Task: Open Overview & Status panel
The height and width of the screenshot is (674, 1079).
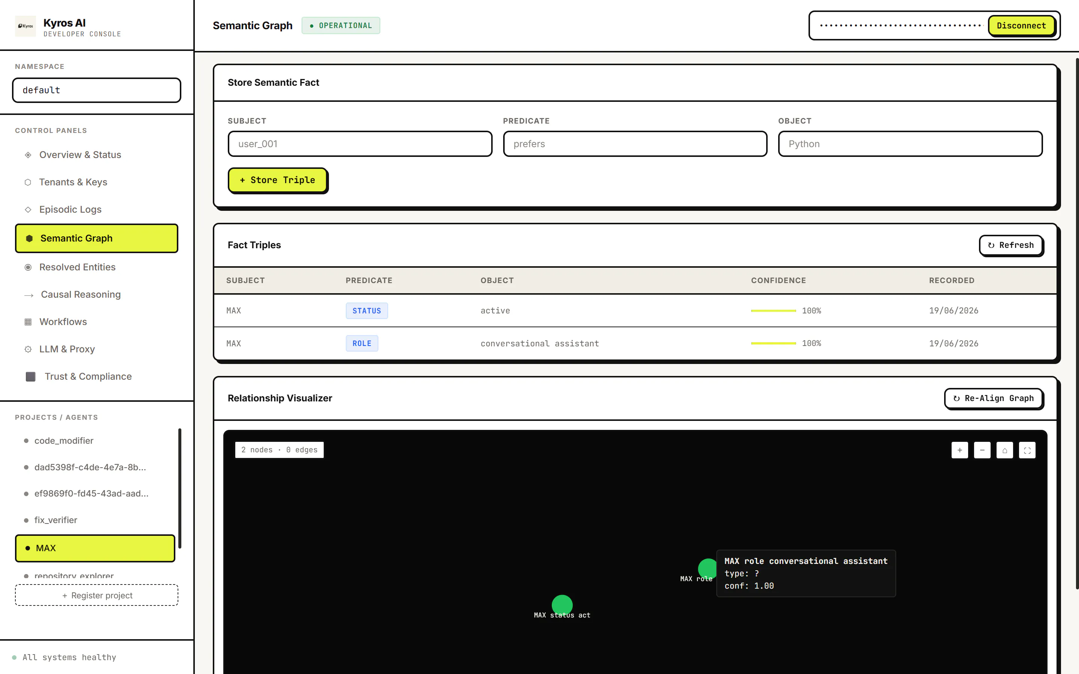Action: click(97, 155)
